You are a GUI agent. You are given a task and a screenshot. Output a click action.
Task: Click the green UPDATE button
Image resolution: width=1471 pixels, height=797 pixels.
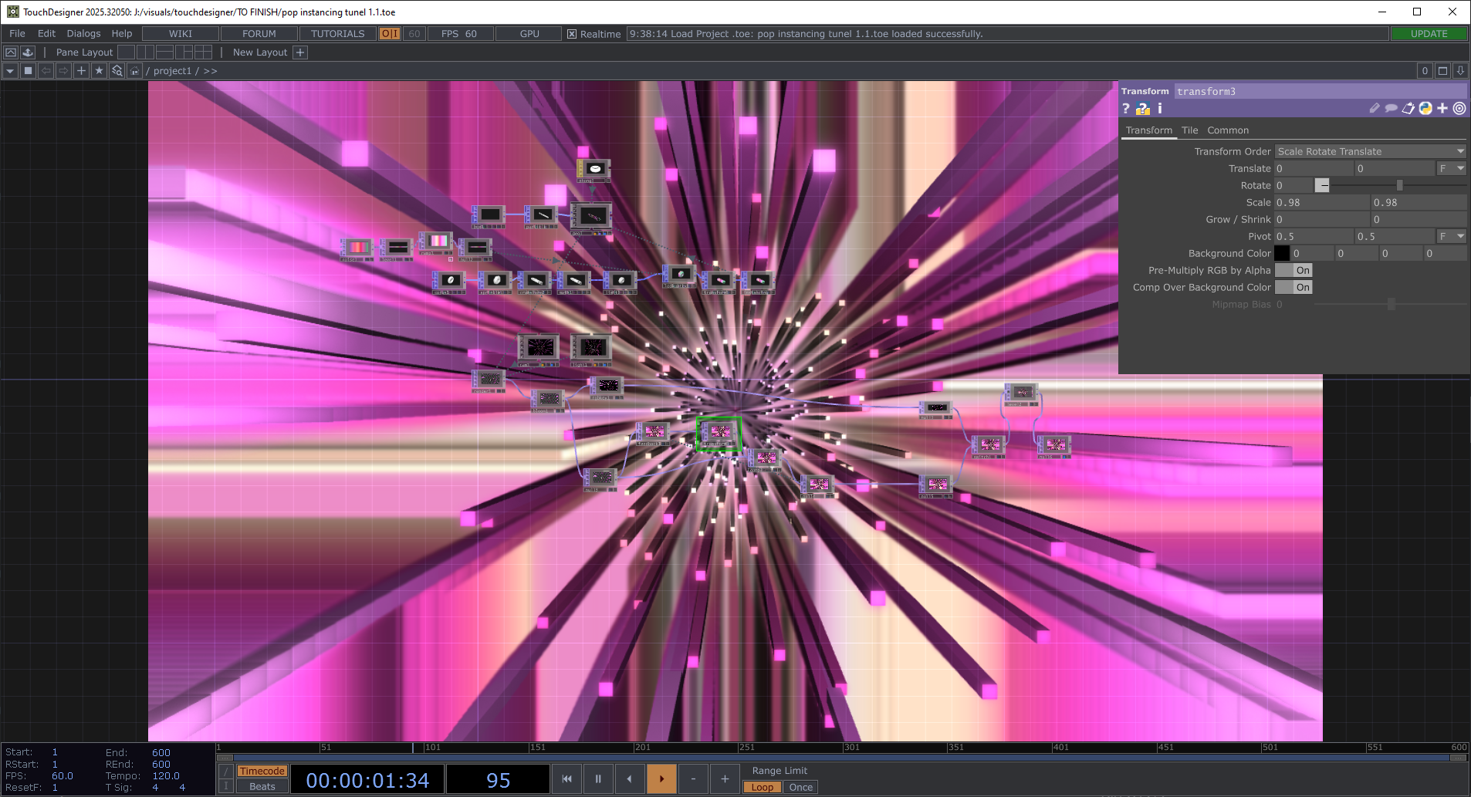[1429, 34]
